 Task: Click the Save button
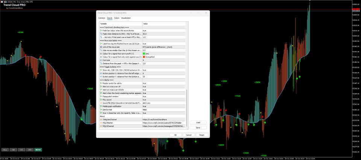pos(198,128)
